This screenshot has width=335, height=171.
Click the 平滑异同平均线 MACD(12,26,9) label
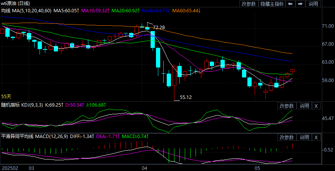pos(35,136)
